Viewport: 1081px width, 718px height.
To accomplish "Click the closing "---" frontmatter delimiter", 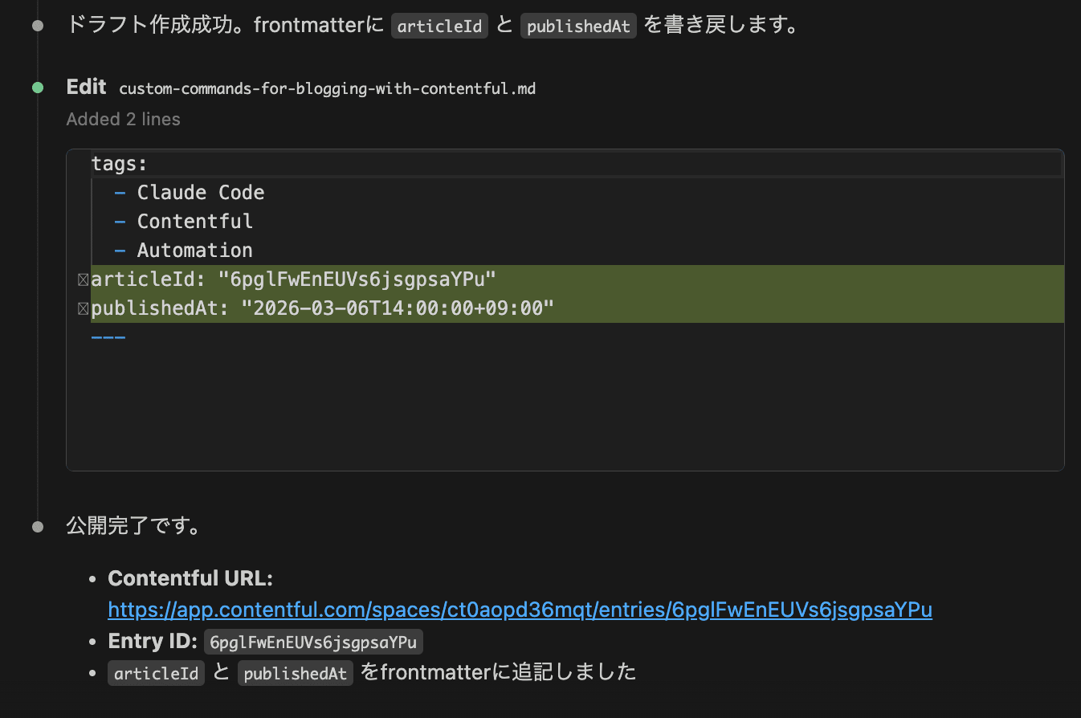I will (108, 337).
